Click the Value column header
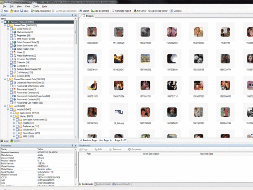This screenshot has width=253, height=190. (x=40, y=149)
